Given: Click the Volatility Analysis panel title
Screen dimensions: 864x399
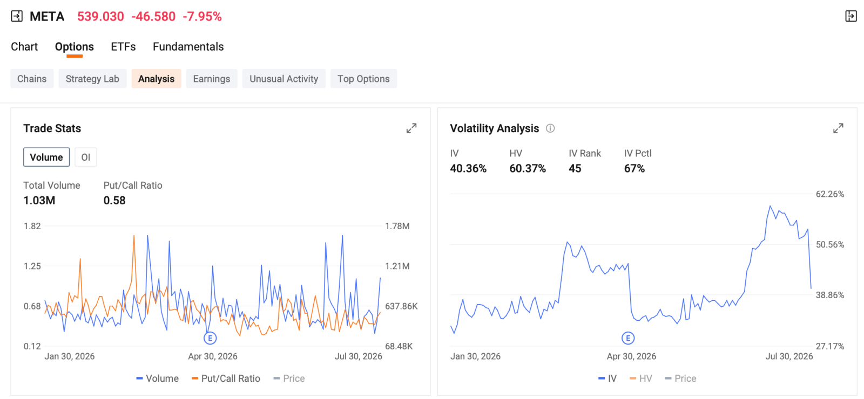Looking at the screenshot, I should pos(495,128).
